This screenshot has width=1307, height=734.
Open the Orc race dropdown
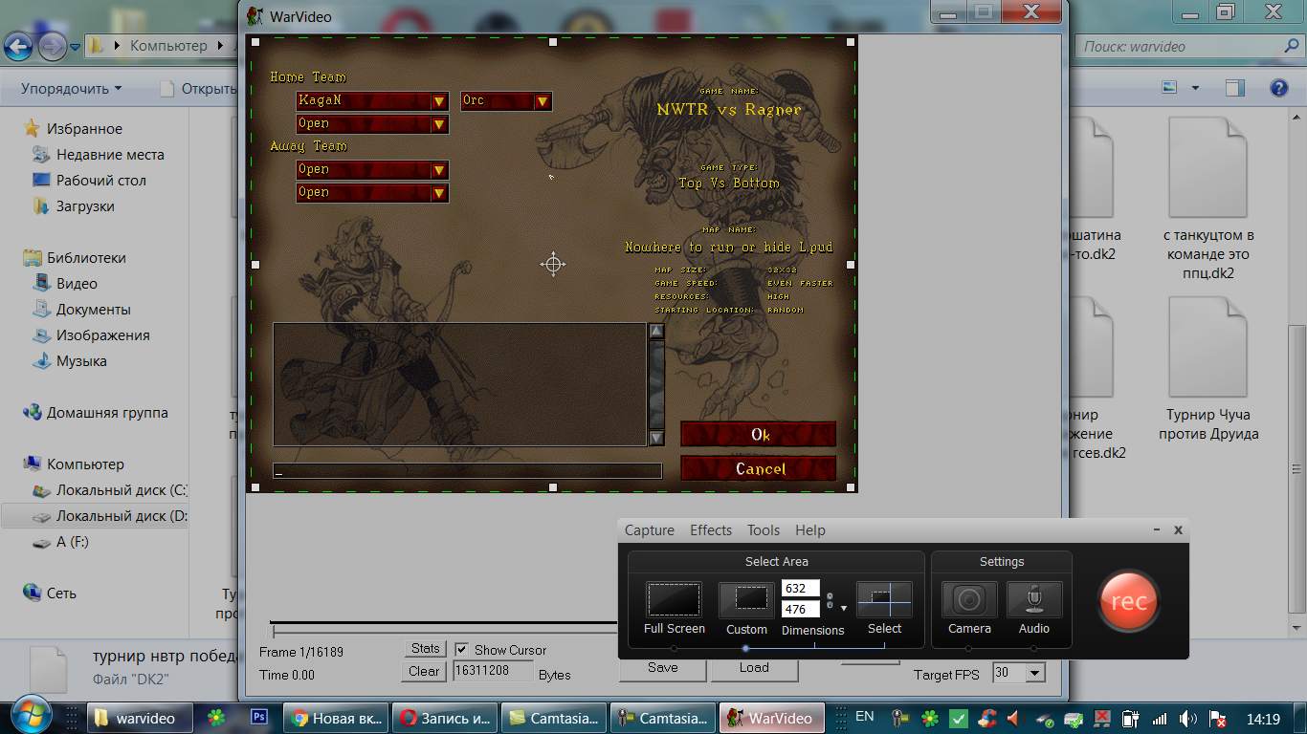point(506,101)
